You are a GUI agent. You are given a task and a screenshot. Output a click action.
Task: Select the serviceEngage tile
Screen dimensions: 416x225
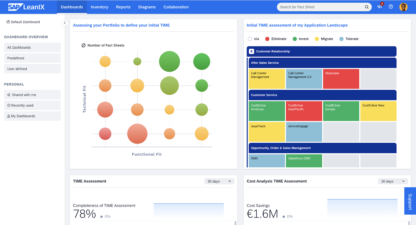pos(304,132)
